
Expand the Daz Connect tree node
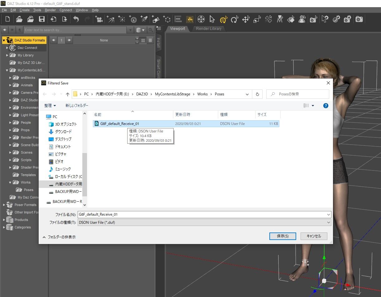[x=7, y=48]
